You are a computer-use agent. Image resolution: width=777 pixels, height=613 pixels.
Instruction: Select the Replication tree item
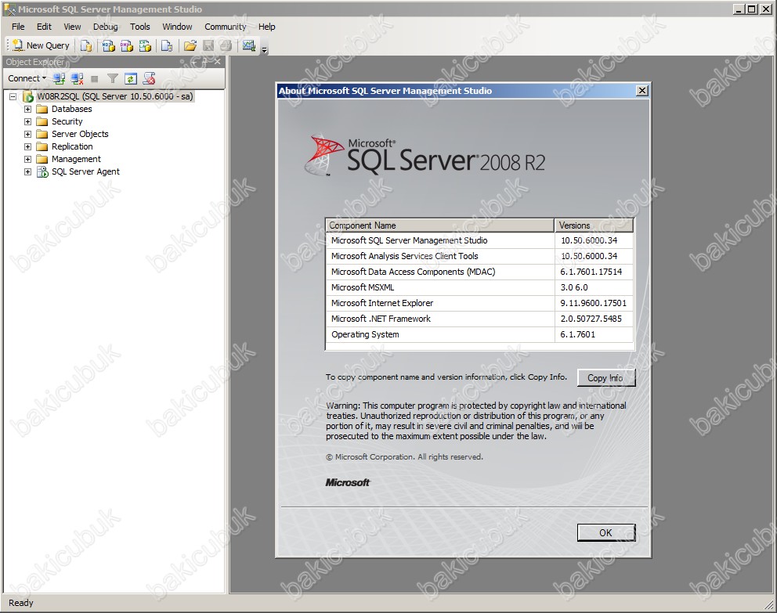coord(72,146)
